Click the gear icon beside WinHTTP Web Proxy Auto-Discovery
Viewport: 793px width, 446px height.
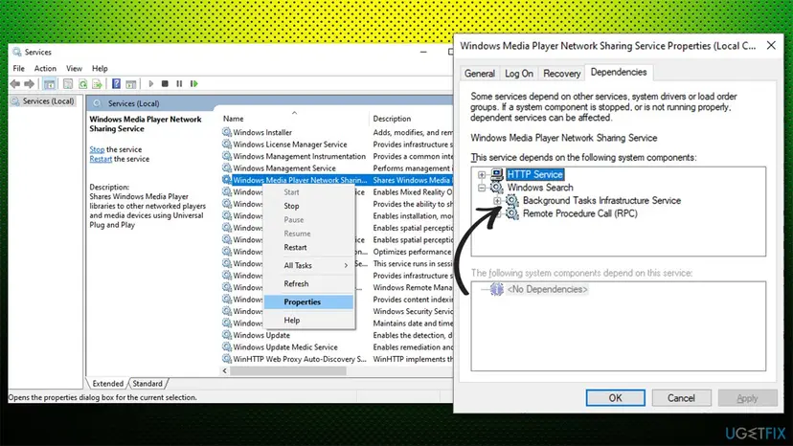pos(227,359)
